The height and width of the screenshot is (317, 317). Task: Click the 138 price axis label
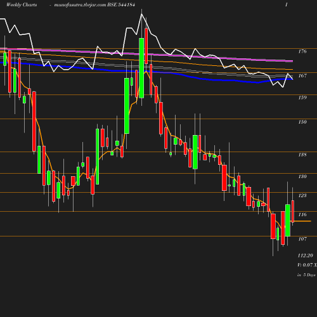pos(302,155)
